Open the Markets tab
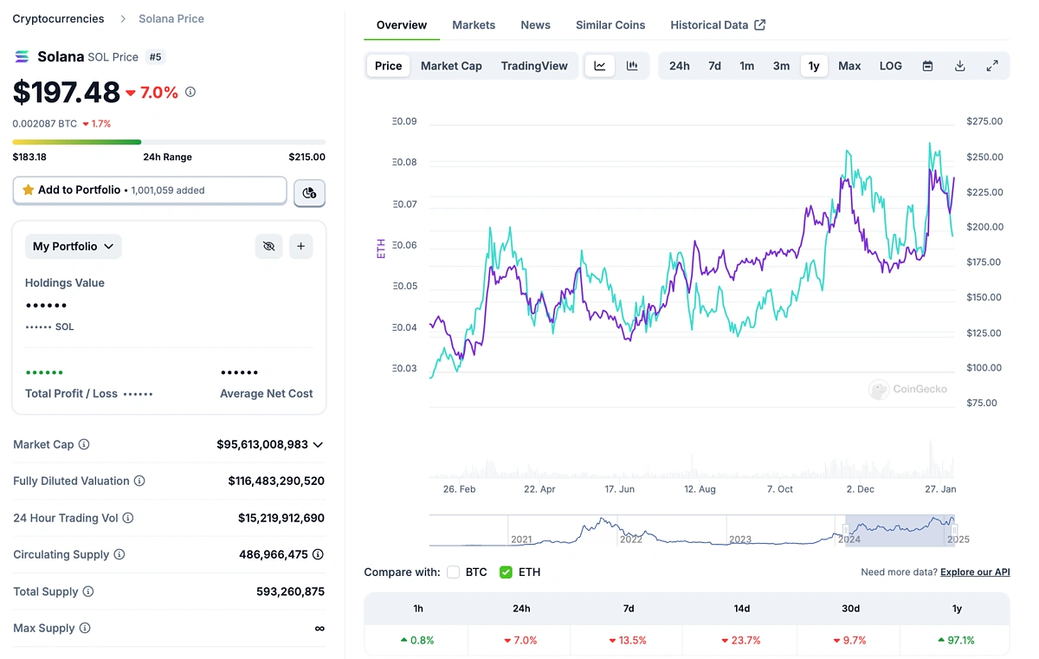 click(474, 25)
